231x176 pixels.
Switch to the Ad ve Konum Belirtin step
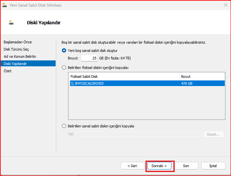tap(20, 56)
